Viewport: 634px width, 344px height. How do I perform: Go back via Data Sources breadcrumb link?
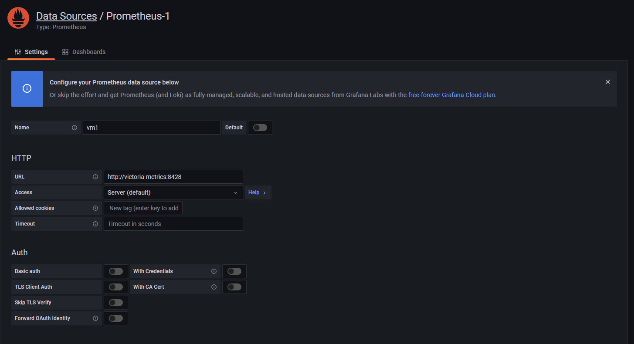tap(67, 16)
